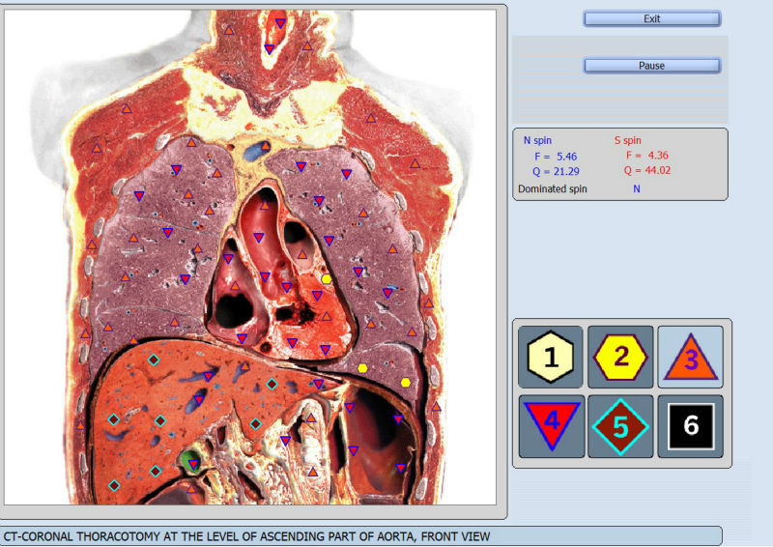This screenshot has height=547, width=773.
Task: Select the bright yellow hexagon level 2 icon
Action: coord(620,357)
